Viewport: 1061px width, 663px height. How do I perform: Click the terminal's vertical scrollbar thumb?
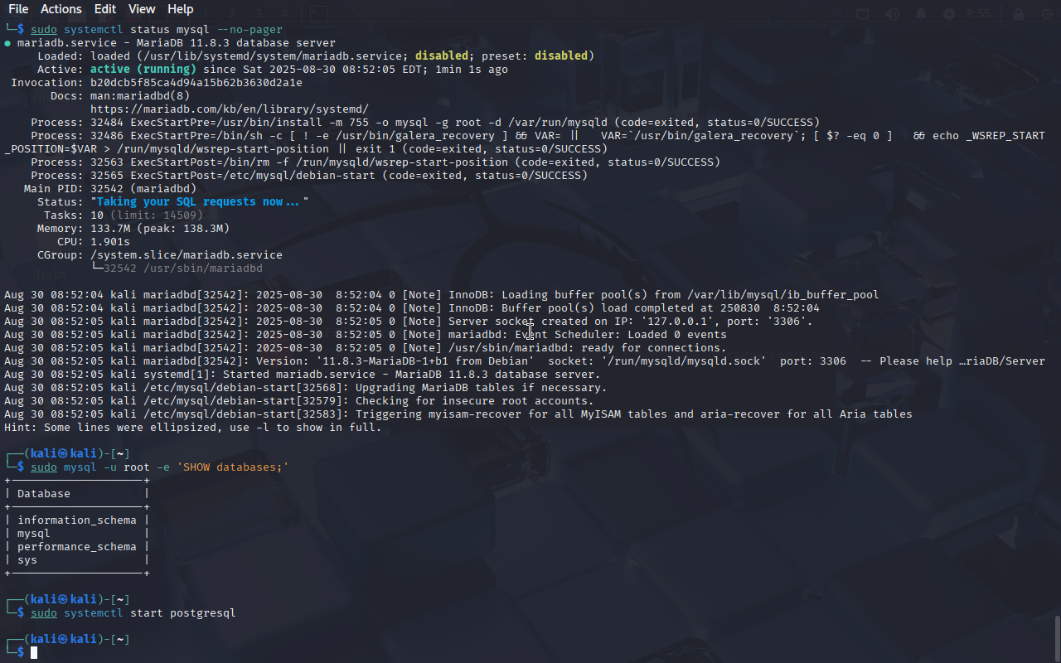coord(1057,638)
